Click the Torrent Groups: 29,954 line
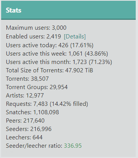The image size is (138, 158). coord(37,87)
